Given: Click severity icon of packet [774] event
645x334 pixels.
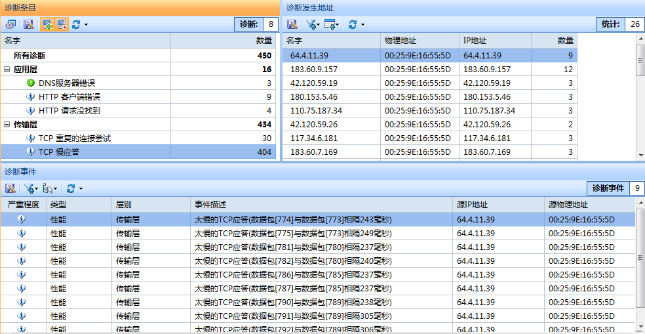Looking at the screenshot, I should point(22,220).
